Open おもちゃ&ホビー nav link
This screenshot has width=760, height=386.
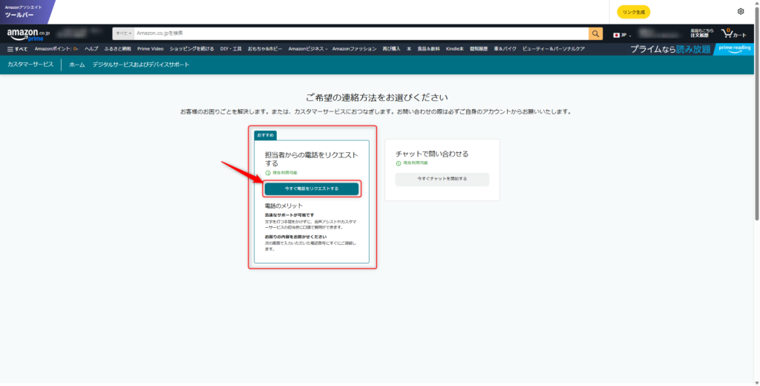pyautogui.click(x=265, y=49)
